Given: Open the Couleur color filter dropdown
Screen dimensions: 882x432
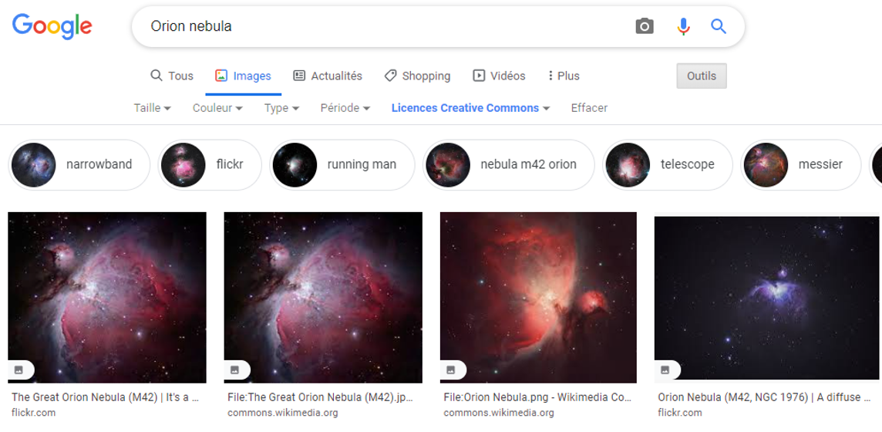Looking at the screenshot, I should click(x=217, y=108).
